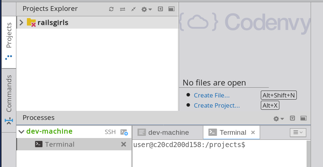Click the railsgirls folder icon
The height and width of the screenshot is (167, 323).
31,22
